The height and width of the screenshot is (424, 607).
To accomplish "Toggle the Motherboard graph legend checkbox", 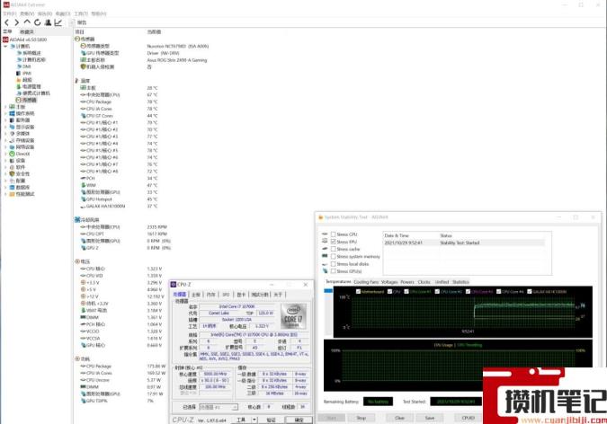I will [358, 291].
